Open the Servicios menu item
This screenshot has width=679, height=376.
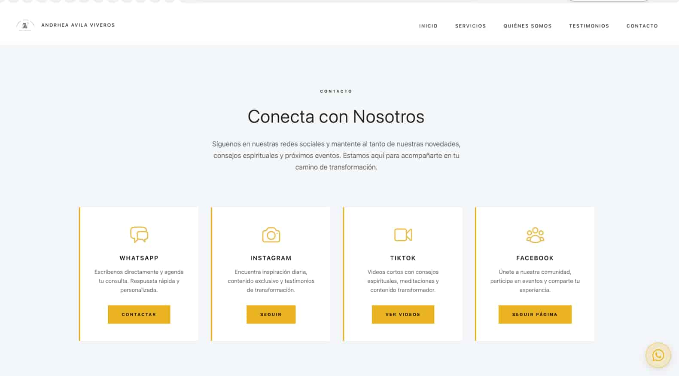[470, 26]
